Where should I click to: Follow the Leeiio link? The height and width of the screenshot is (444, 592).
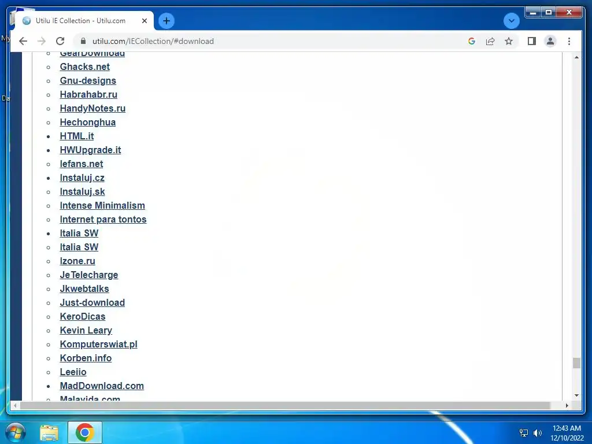tap(73, 372)
